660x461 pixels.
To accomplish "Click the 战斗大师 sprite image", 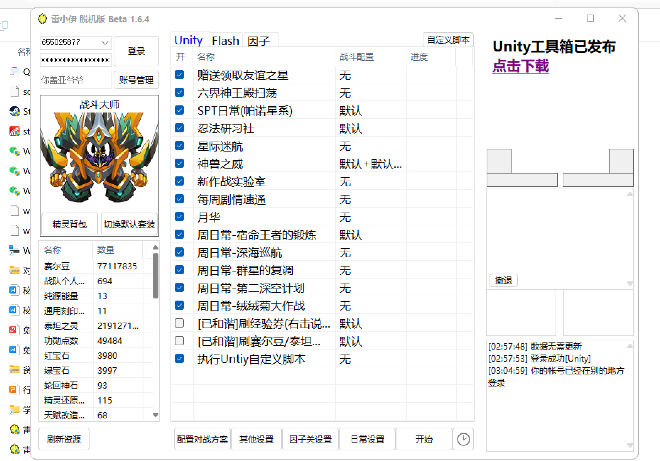I will coord(99,158).
